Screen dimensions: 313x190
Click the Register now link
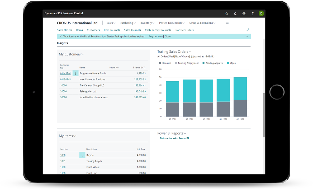pyautogui.click(x=156, y=36)
